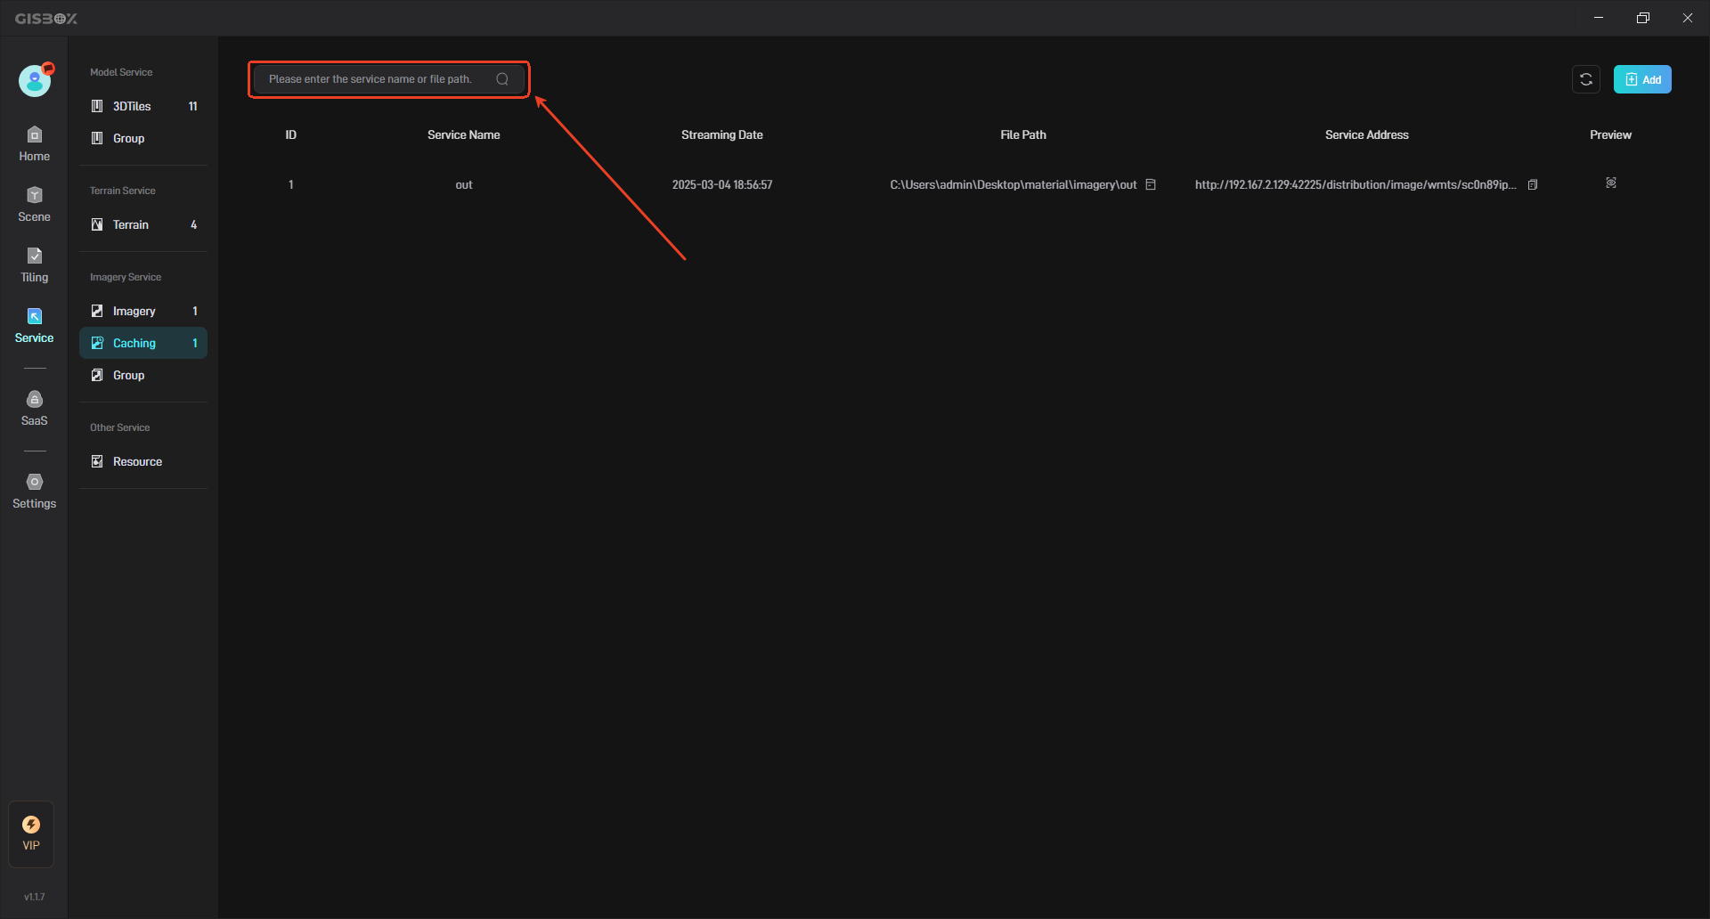Viewport: 1710px width, 919px height.
Task: Close the GISBOX window
Action: pos(1688,18)
